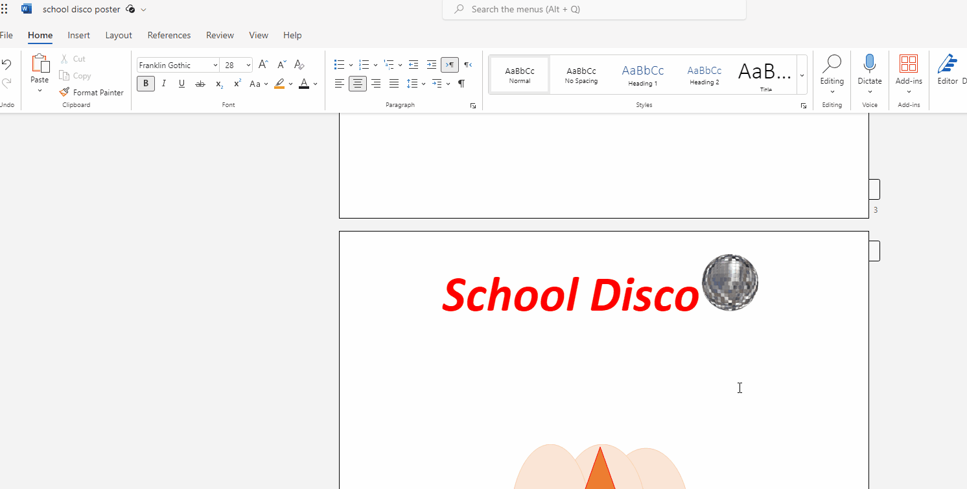The image size is (967, 489).
Task: Toggle Bold formatting off
Action: (x=146, y=84)
